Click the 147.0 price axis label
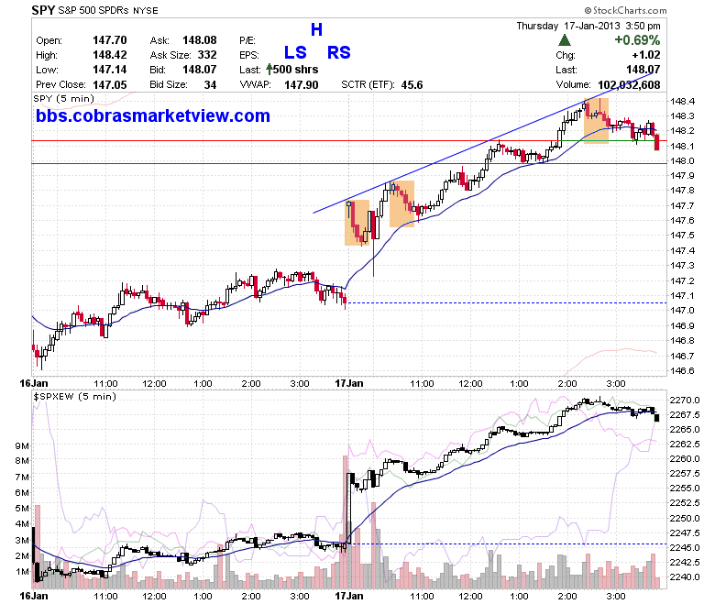Image resolution: width=715 pixels, height=604 pixels. click(682, 310)
